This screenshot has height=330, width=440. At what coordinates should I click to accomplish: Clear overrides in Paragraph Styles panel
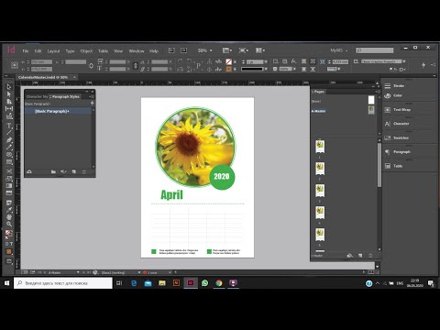pos(63,172)
